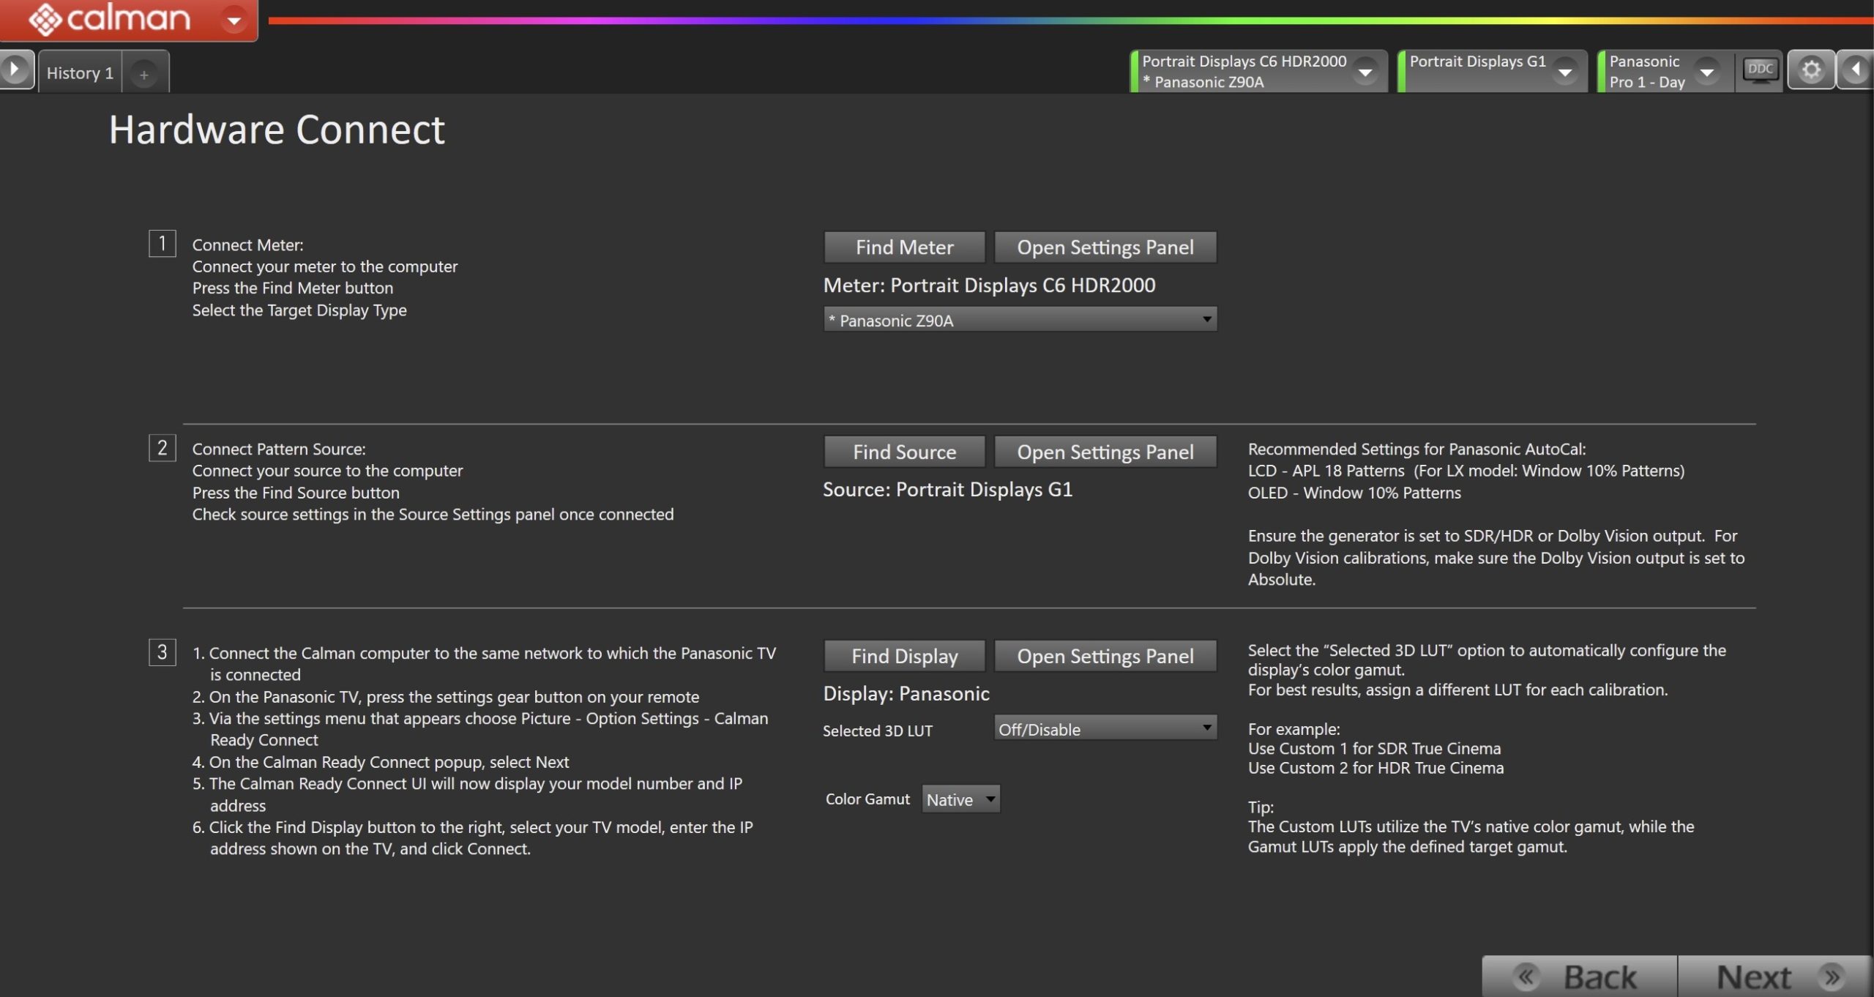Go Back to the previous page
This screenshot has height=997, width=1874.
point(1580,977)
